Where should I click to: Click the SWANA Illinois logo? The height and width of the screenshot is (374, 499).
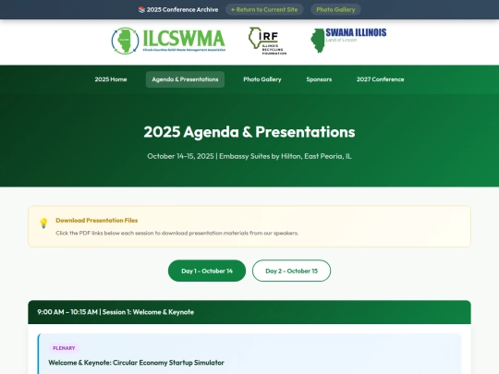coord(348,41)
